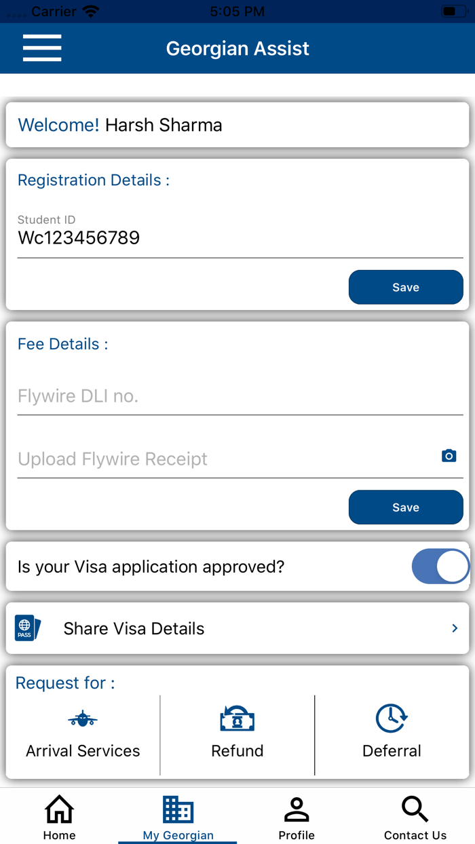Open the Contact Us magnifier icon
Screen dimensions: 475x844
(415, 809)
